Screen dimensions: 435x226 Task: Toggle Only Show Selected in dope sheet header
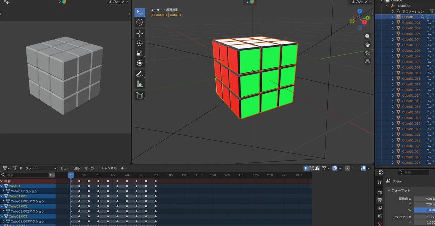click(x=306, y=168)
